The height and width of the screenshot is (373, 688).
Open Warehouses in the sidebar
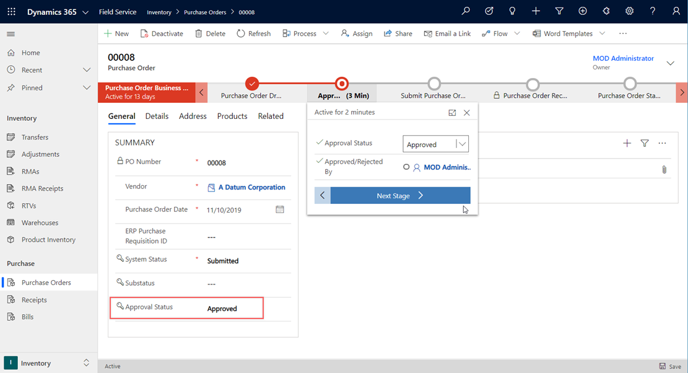40,222
